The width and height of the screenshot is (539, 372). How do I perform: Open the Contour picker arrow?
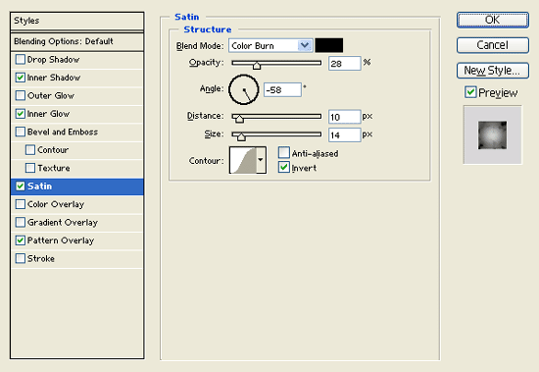[x=261, y=160]
